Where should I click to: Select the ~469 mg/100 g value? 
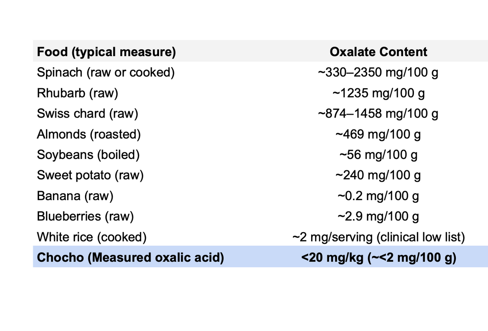coord(378,134)
